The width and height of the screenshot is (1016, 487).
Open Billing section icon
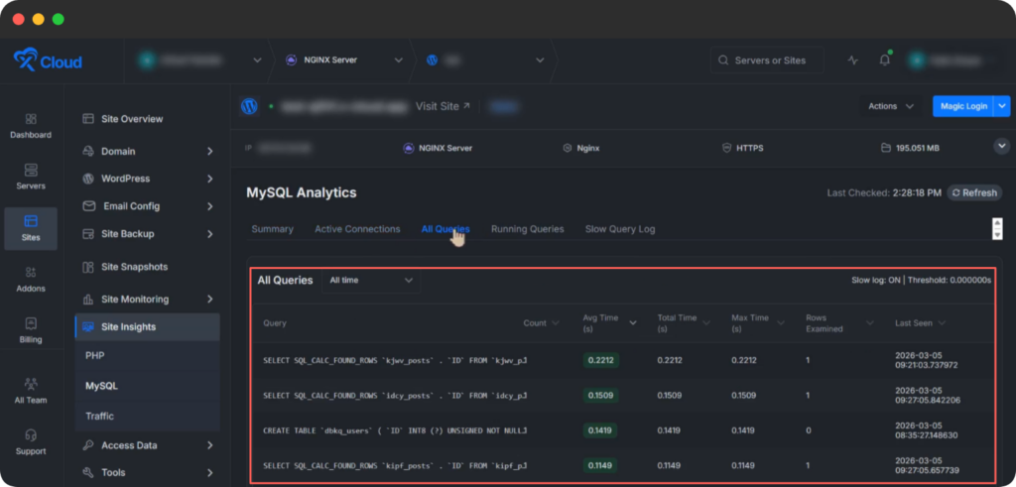pyautogui.click(x=31, y=329)
